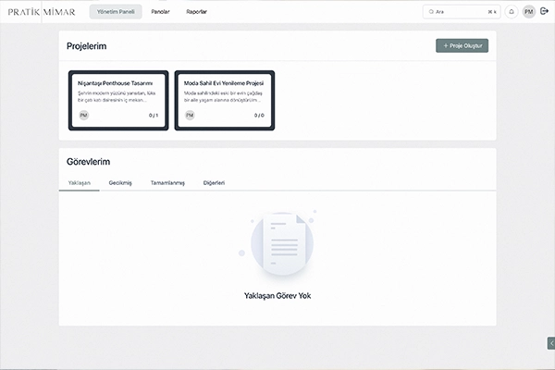Switch to the Gecikmiş tab
The height and width of the screenshot is (370, 555).
(x=120, y=183)
